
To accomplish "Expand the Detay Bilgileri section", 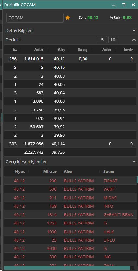I will tap(134, 31).
